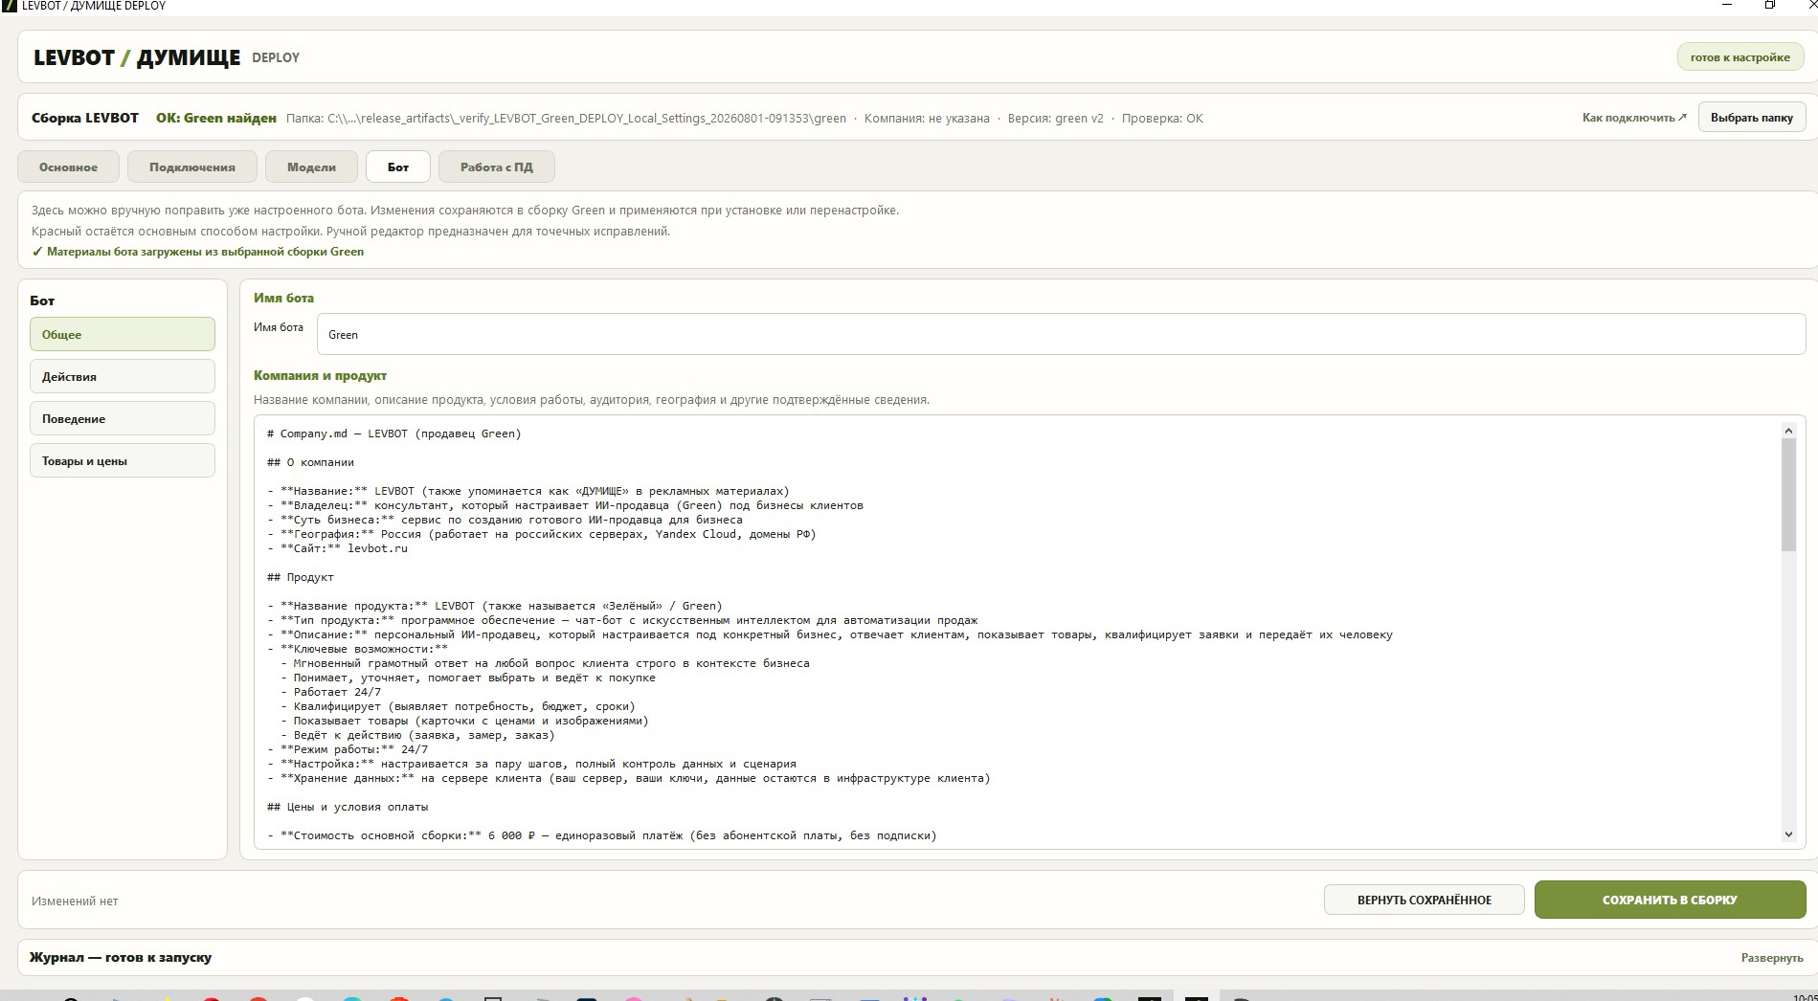Click the '## О компании' line in editor
The height and width of the screenshot is (1001, 1818).
click(x=310, y=462)
